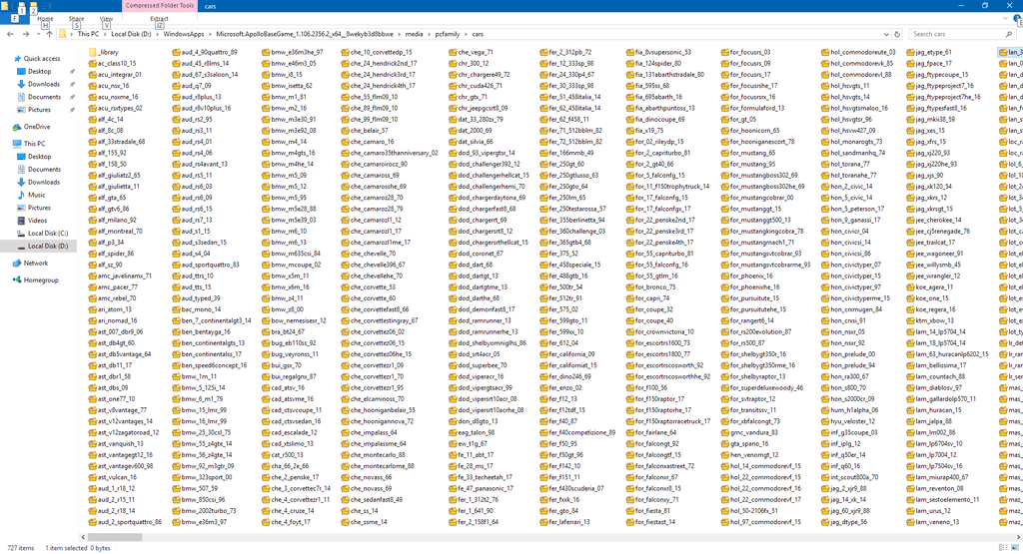The height and width of the screenshot is (554, 1023).
Task: Open Quick access in navigation pane
Action: click(x=42, y=59)
